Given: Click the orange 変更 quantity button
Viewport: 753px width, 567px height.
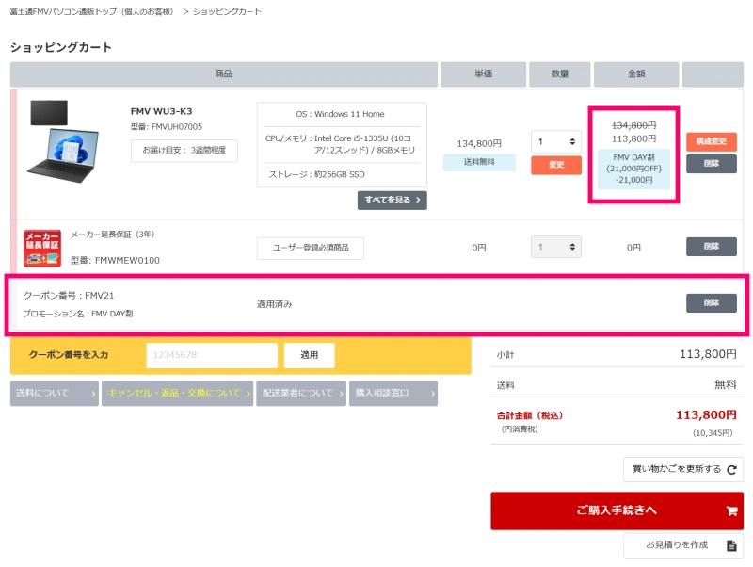Looking at the screenshot, I should point(555,166).
